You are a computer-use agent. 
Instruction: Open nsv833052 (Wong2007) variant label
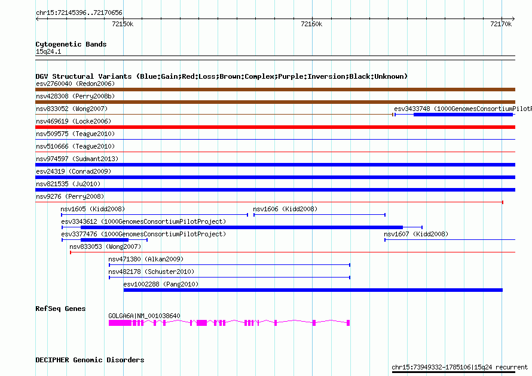[x=72, y=109]
